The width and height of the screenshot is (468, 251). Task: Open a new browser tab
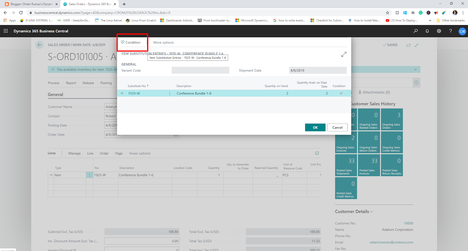124,4
